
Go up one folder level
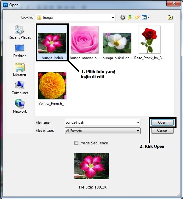(x=130, y=17)
